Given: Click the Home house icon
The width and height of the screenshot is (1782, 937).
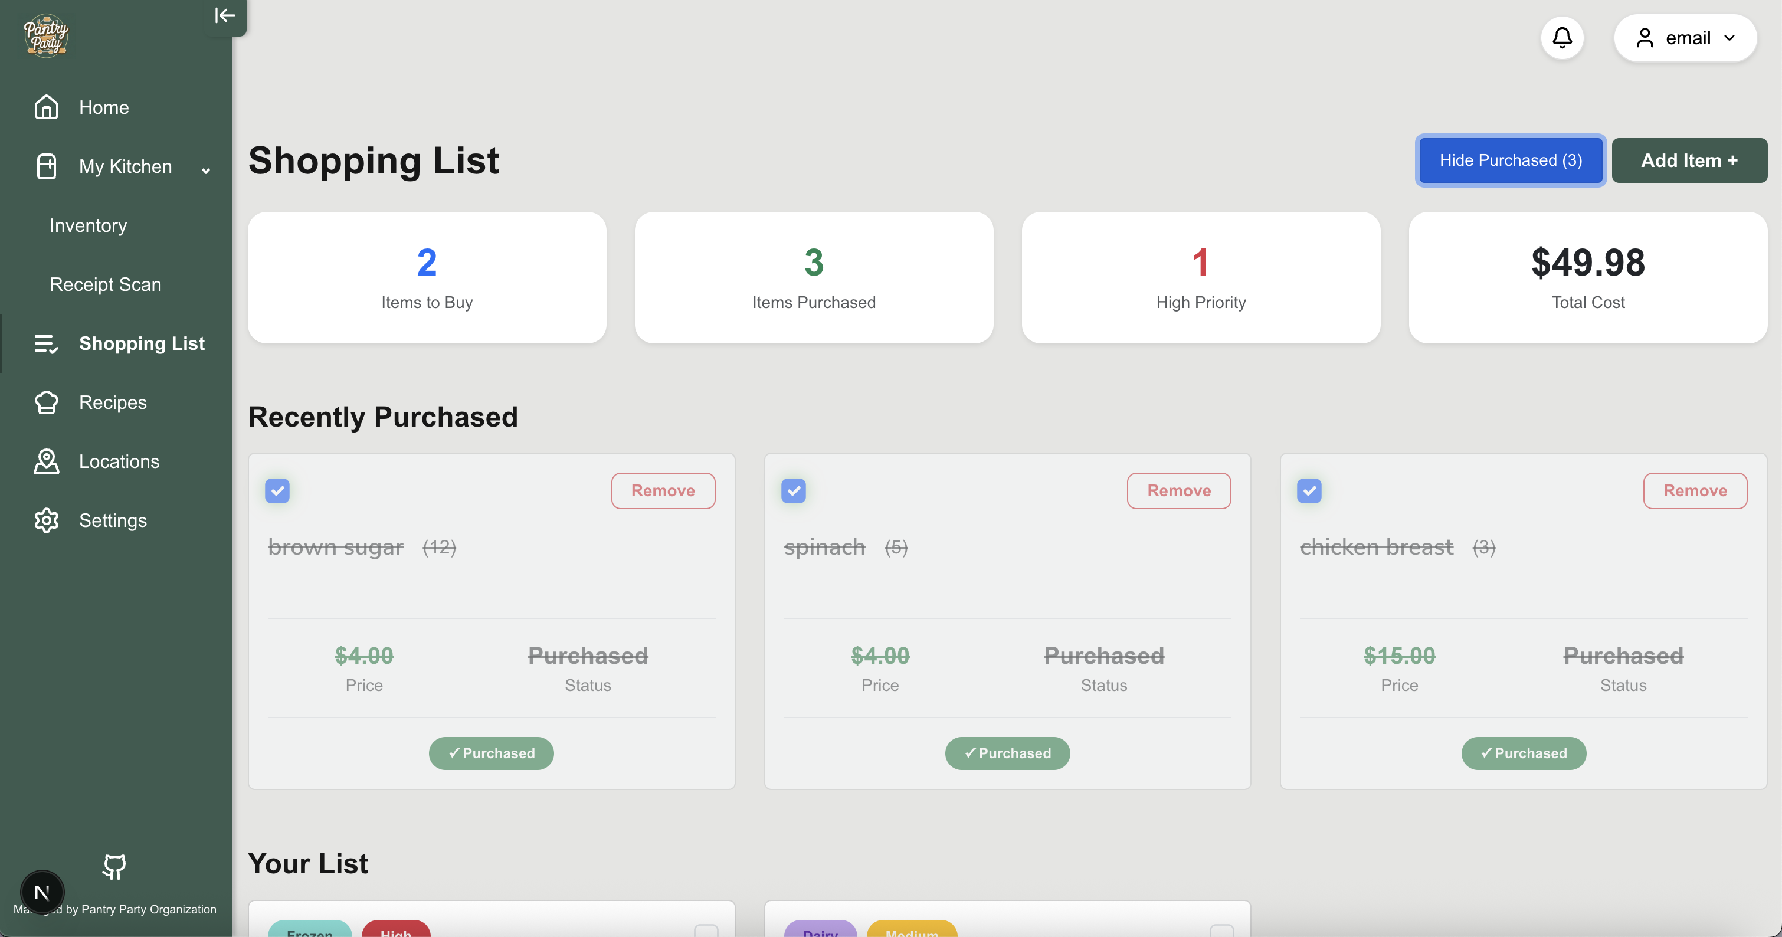Looking at the screenshot, I should (47, 107).
